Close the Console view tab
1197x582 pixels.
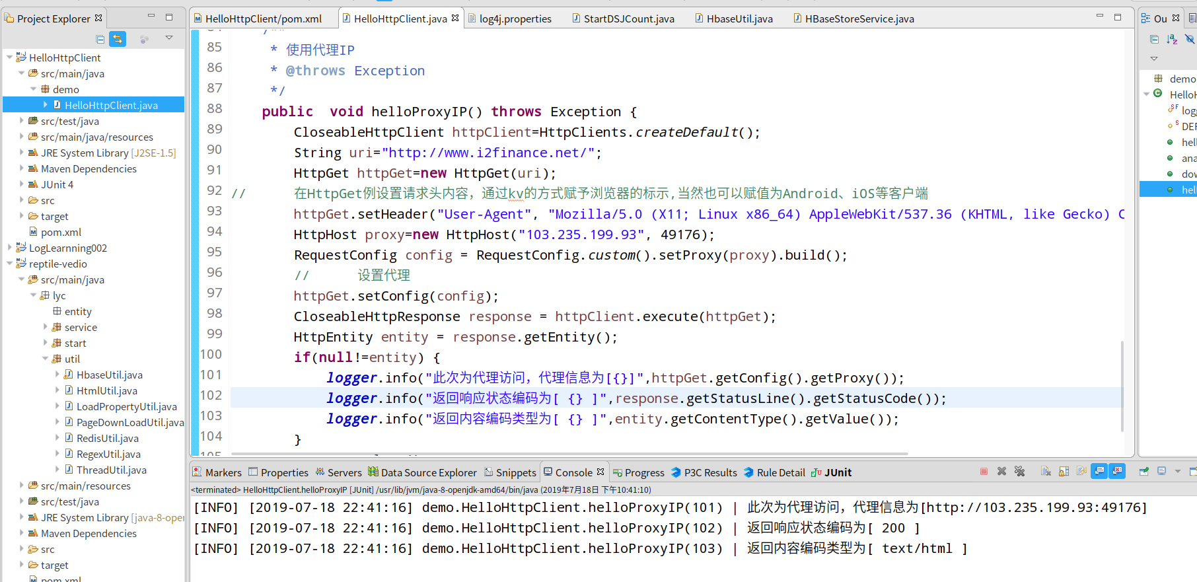(600, 472)
